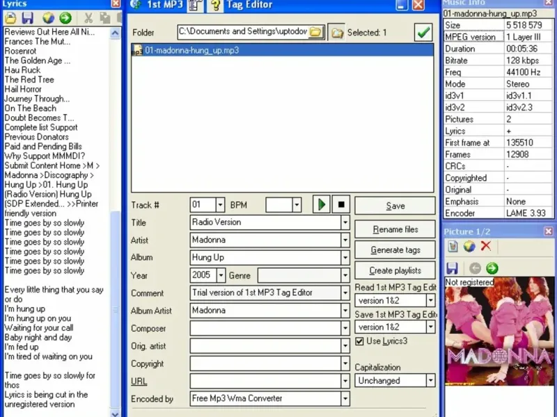
Task: Browse folder icon inside Folder path field
Action: point(316,32)
